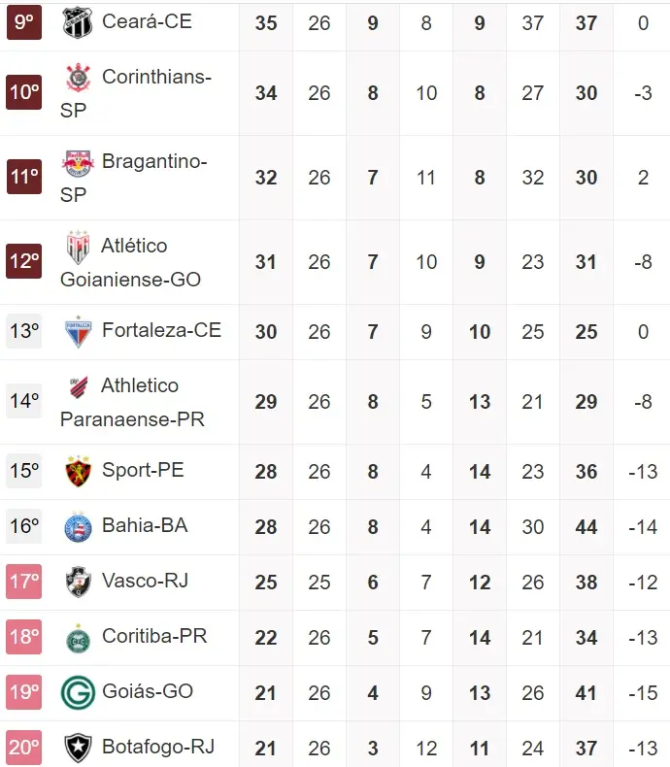Open the Vasco-RJ team name link
This screenshot has width=670, height=767.
point(145,581)
